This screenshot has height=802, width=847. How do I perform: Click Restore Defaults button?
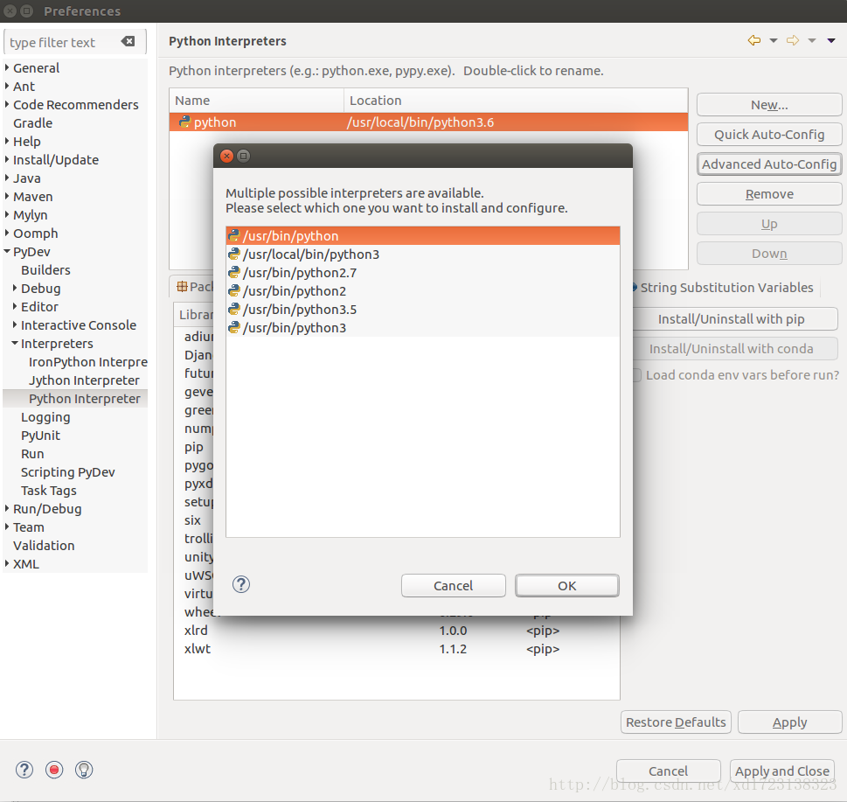[x=676, y=722]
